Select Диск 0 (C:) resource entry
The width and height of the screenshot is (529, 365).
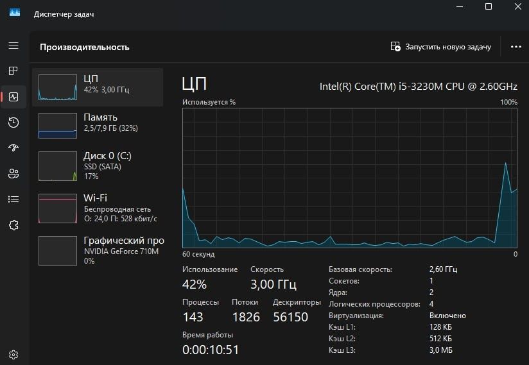coord(98,166)
